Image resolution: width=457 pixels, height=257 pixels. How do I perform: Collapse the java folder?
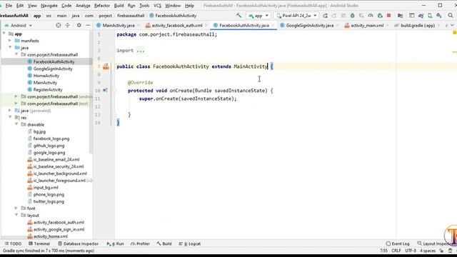[10, 47]
